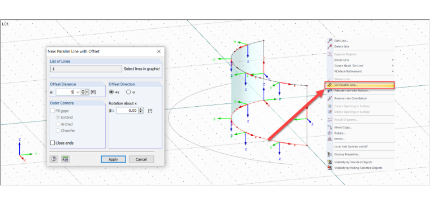Click the Delete Line red cross icon
The image size is (430, 205).
330,46
